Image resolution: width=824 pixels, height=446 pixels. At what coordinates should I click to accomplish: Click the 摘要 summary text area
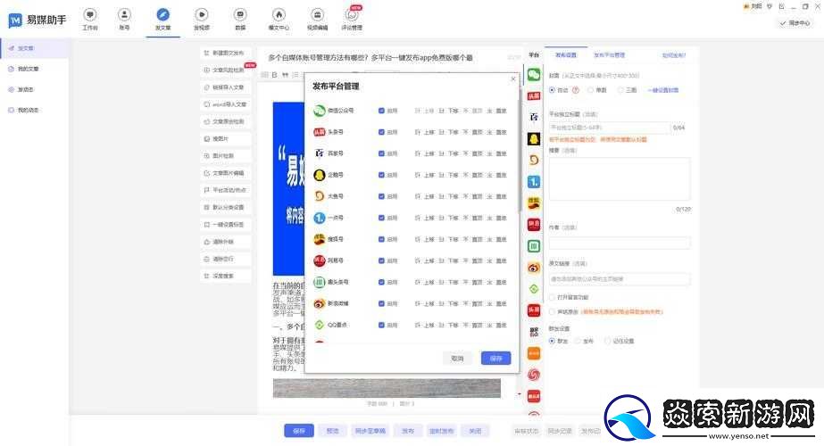620,178
